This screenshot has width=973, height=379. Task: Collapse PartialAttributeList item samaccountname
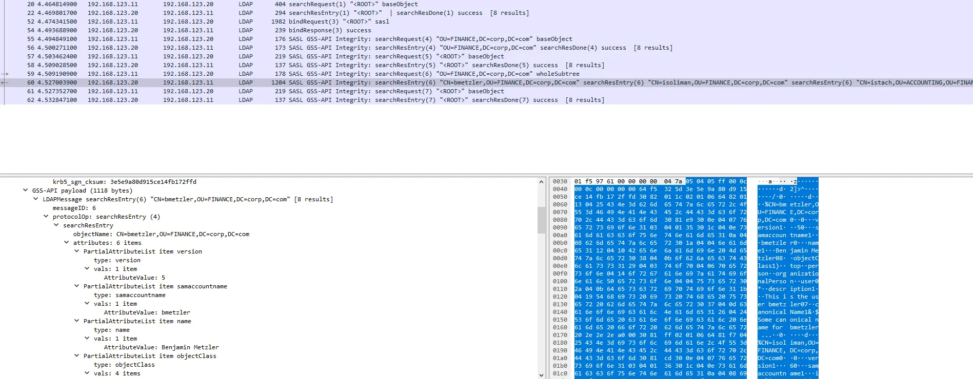(x=77, y=286)
